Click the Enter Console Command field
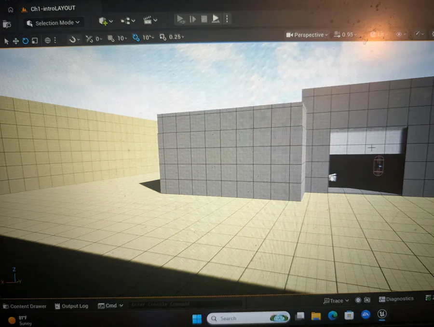434x327 pixels. coord(185,304)
